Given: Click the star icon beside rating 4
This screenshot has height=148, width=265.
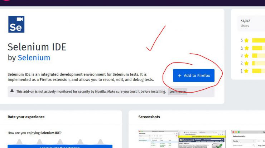Looking at the screenshot, I should [x=246, y=48].
